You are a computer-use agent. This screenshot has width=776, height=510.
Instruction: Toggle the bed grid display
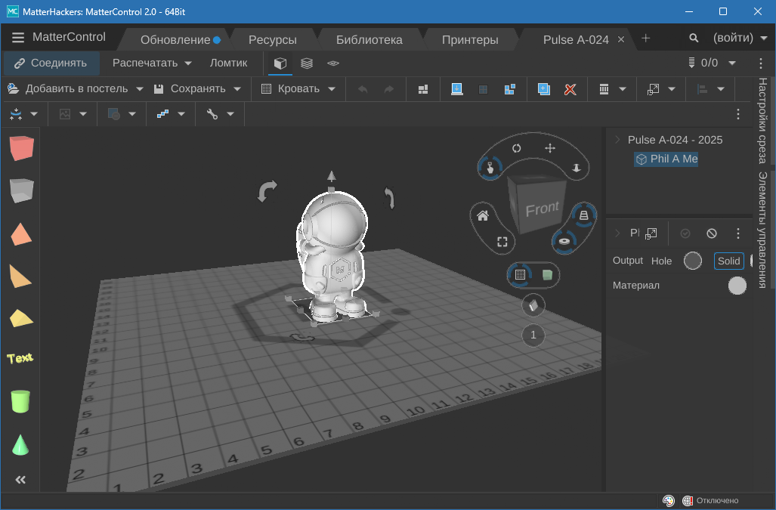point(520,274)
